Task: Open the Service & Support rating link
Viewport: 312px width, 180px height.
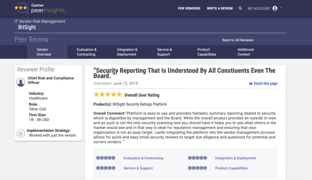Action: 138,168
